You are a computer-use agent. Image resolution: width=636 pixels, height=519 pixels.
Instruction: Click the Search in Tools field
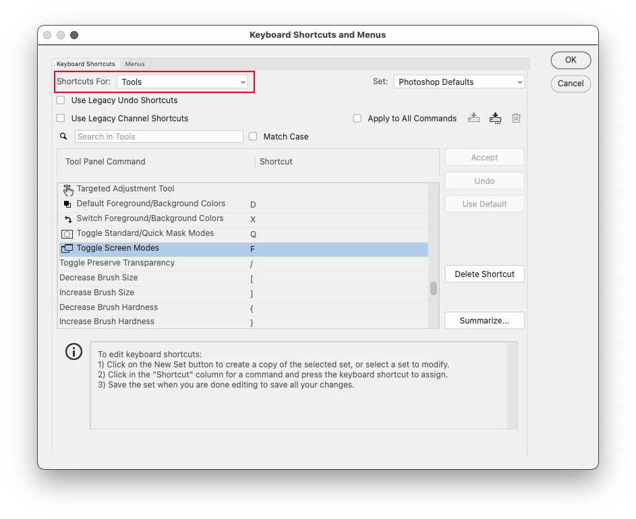click(159, 136)
